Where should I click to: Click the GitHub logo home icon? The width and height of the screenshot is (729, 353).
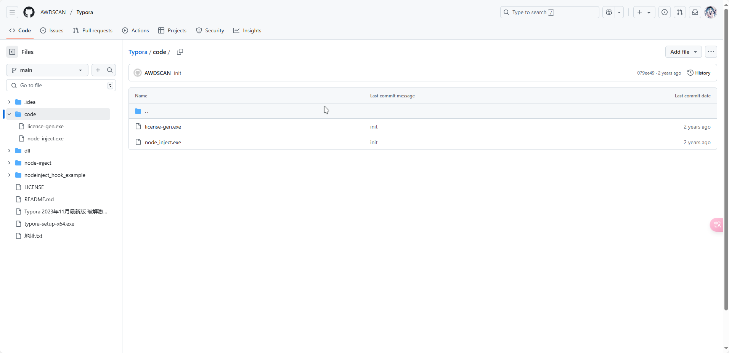click(29, 12)
